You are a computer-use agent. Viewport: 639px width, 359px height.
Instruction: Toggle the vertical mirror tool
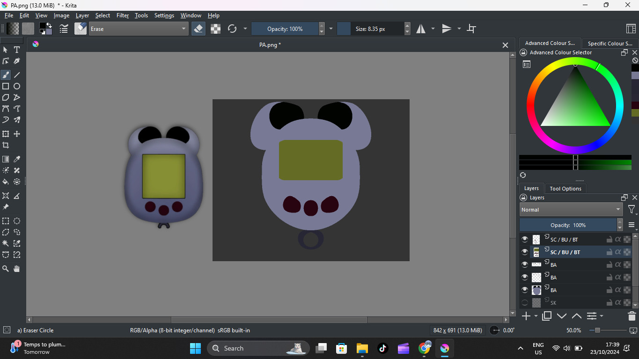click(x=447, y=29)
